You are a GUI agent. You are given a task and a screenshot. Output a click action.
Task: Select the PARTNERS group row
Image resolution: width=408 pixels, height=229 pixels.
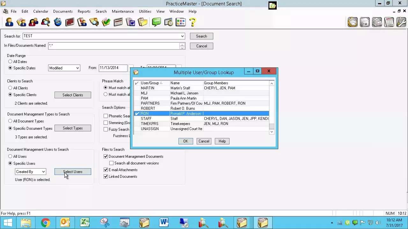(x=201, y=103)
